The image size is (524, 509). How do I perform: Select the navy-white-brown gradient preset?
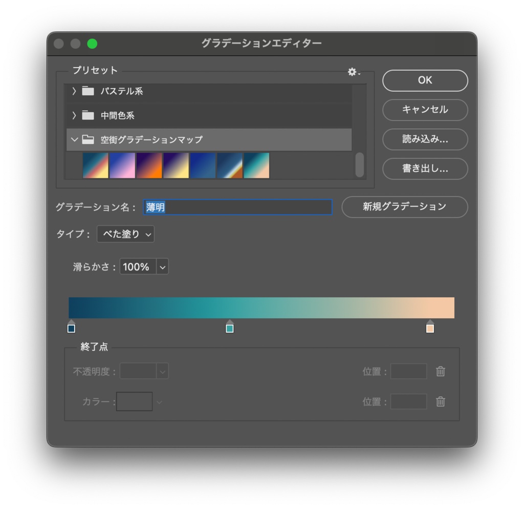(x=230, y=166)
